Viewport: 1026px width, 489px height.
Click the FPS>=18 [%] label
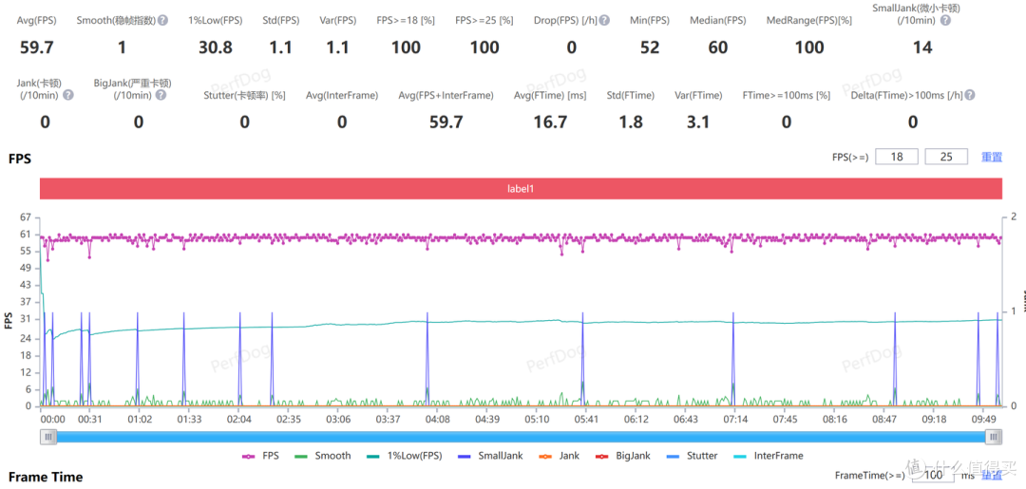(406, 20)
